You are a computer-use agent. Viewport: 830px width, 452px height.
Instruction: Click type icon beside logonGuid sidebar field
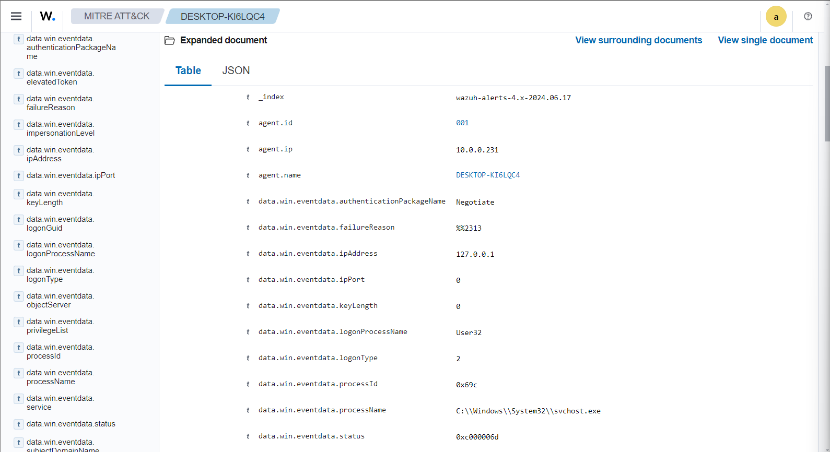click(x=19, y=220)
